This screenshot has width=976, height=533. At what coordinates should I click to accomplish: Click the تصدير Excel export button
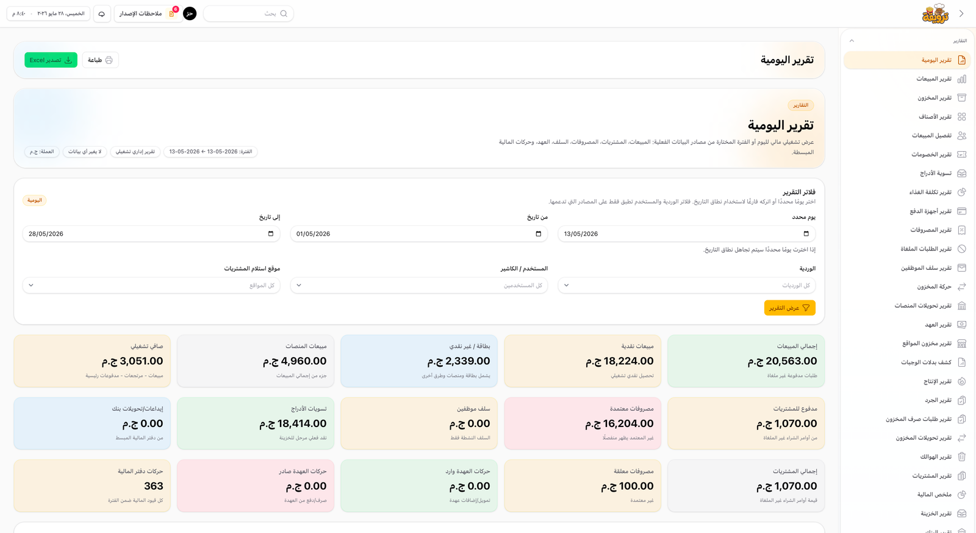pyautogui.click(x=51, y=60)
